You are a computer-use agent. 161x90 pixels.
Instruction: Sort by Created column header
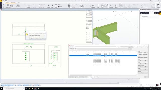pos(94,52)
